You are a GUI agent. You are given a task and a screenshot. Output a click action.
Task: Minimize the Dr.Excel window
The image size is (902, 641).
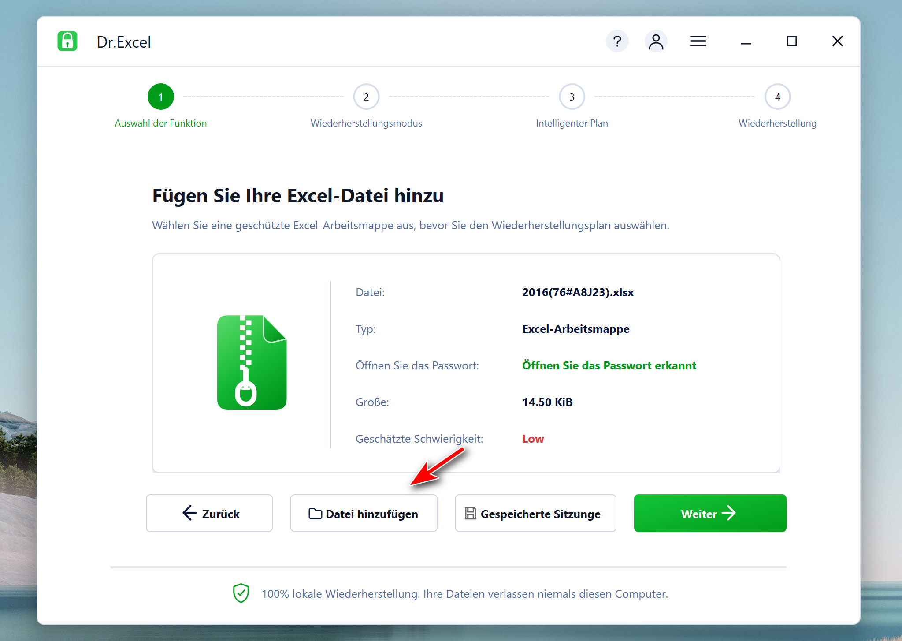pyautogui.click(x=746, y=43)
